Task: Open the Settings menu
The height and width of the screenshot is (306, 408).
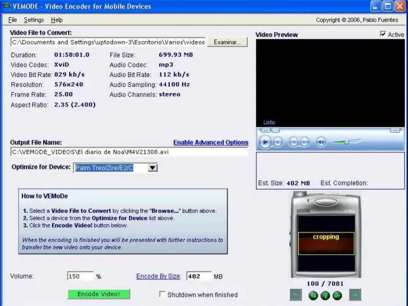Action: point(34,20)
